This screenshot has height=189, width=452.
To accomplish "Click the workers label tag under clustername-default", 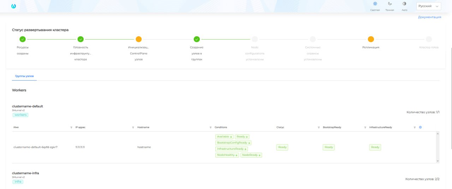I will [x=20, y=115].
